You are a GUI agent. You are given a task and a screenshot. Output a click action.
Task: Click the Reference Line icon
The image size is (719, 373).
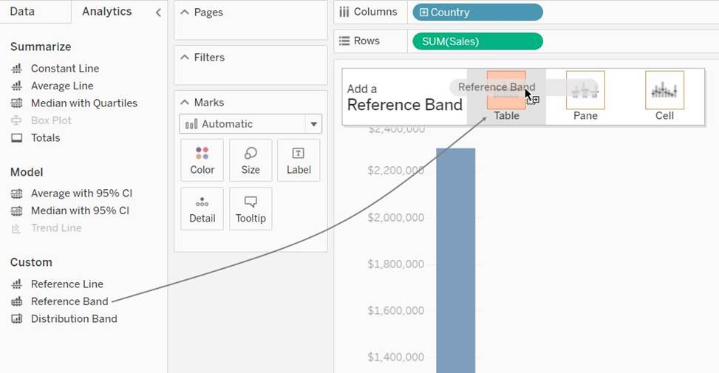click(16, 284)
